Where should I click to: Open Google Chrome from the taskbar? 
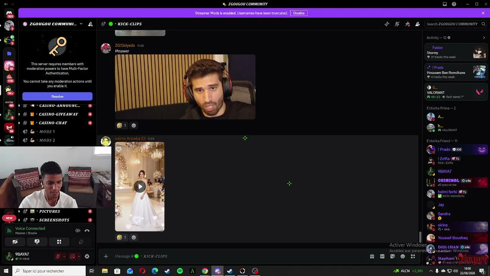coord(205,271)
